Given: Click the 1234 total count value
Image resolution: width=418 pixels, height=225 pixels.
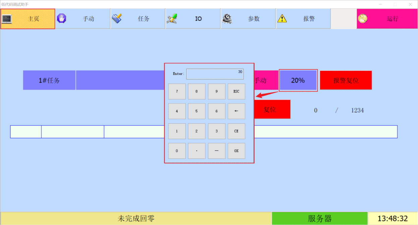Looking at the screenshot, I should click(x=357, y=110).
